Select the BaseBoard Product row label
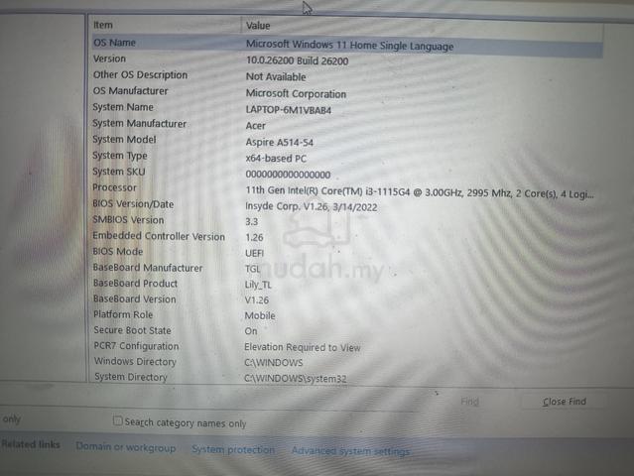This screenshot has height=476, width=634. (135, 284)
